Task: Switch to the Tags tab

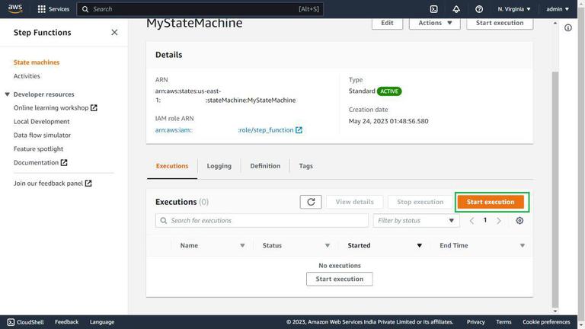Action: point(305,166)
